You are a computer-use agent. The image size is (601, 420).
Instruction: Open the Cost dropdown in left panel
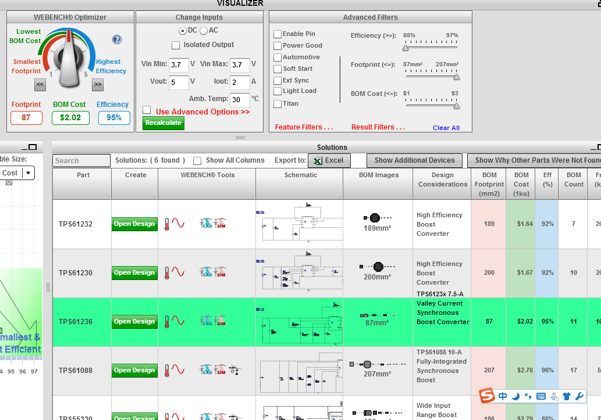(29, 173)
